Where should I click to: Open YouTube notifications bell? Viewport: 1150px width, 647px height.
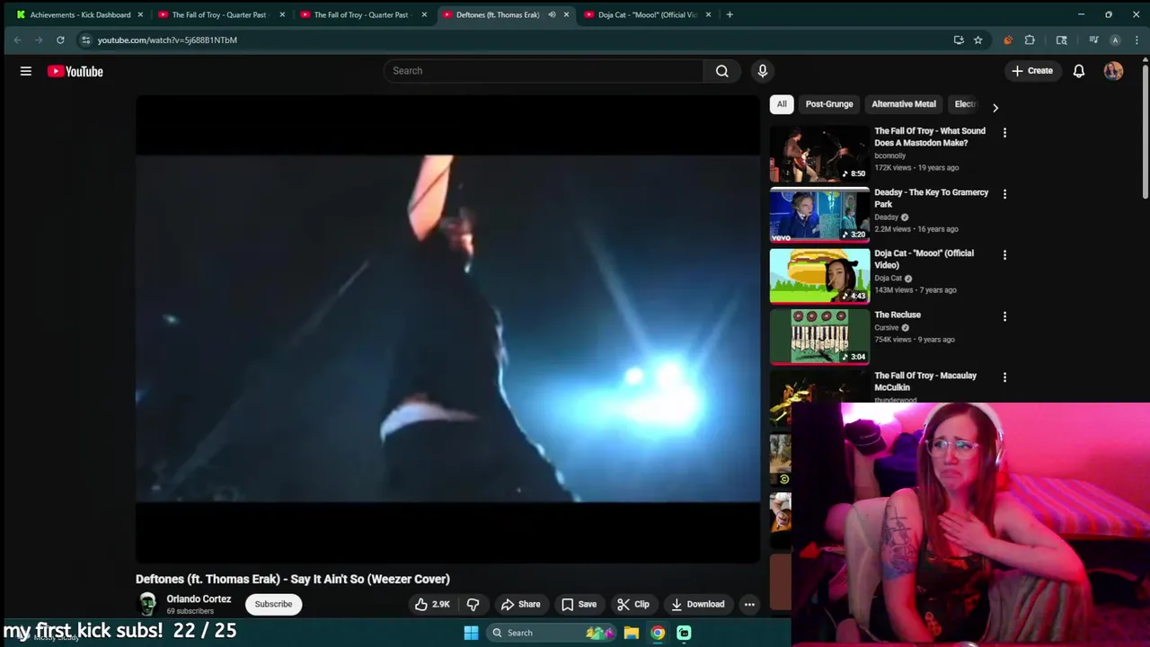(1079, 71)
